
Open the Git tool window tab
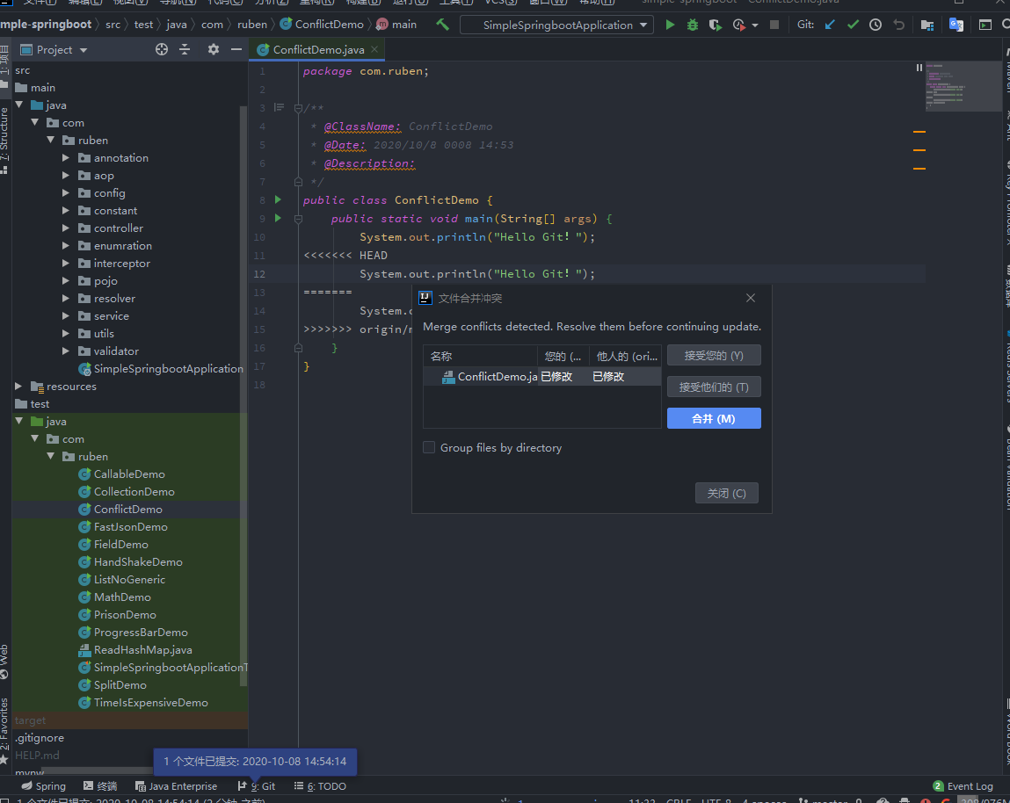[257, 786]
